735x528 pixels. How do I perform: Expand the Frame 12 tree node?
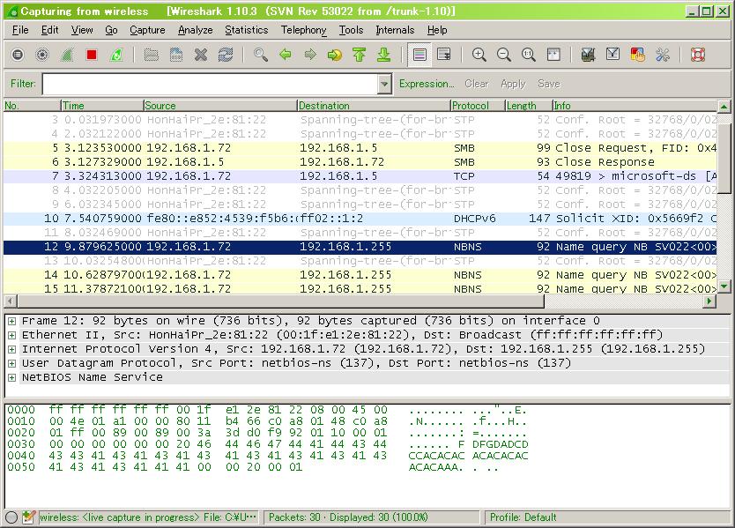tap(11, 321)
